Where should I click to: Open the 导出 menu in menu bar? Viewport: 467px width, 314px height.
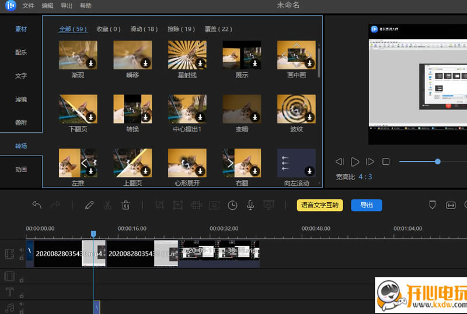pyautogui.click(x=67, y=6)
